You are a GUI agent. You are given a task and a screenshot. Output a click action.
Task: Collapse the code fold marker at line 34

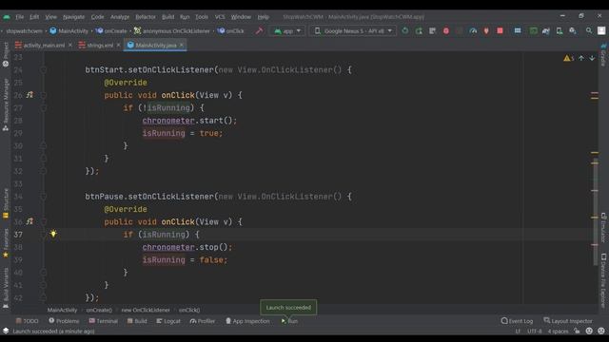pyautogui.click(x=43, y=197)
